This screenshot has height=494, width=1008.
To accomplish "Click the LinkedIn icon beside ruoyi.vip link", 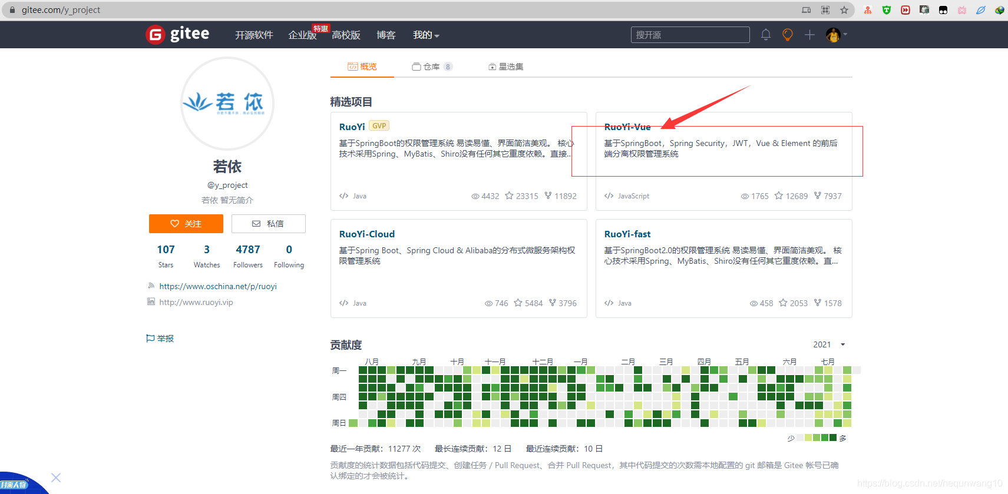I will [151, 301].
